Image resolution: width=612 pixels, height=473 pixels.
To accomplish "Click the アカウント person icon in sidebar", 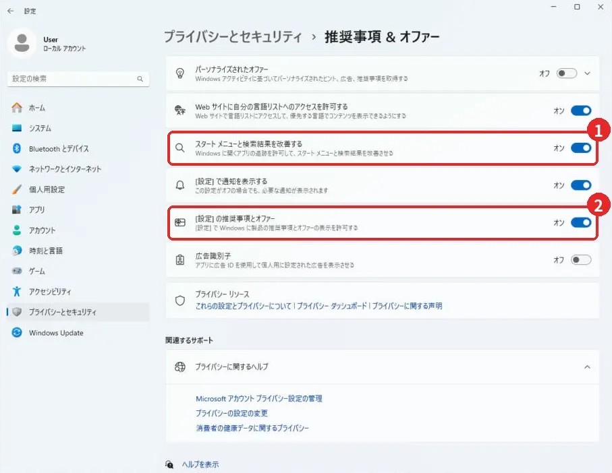I will tap(17, 230).
